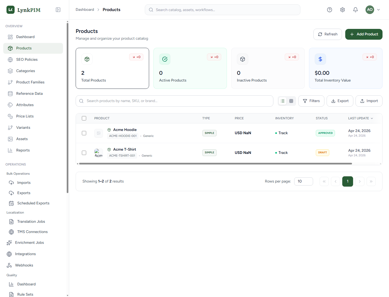Focus the search products by name field
The height and width of the screenshot is (297, 389).
(x=175, y=101)
